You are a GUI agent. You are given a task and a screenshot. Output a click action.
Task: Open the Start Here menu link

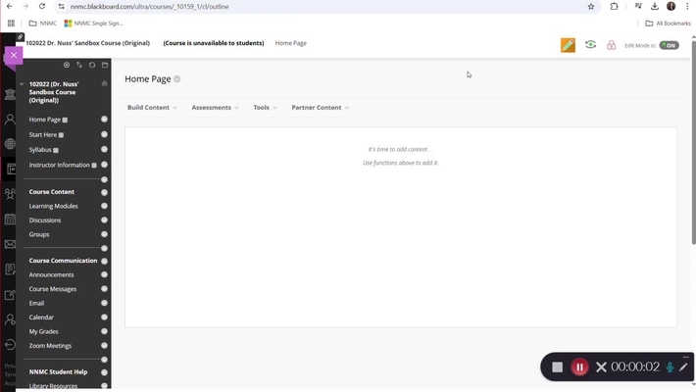[x=42, y=134]
